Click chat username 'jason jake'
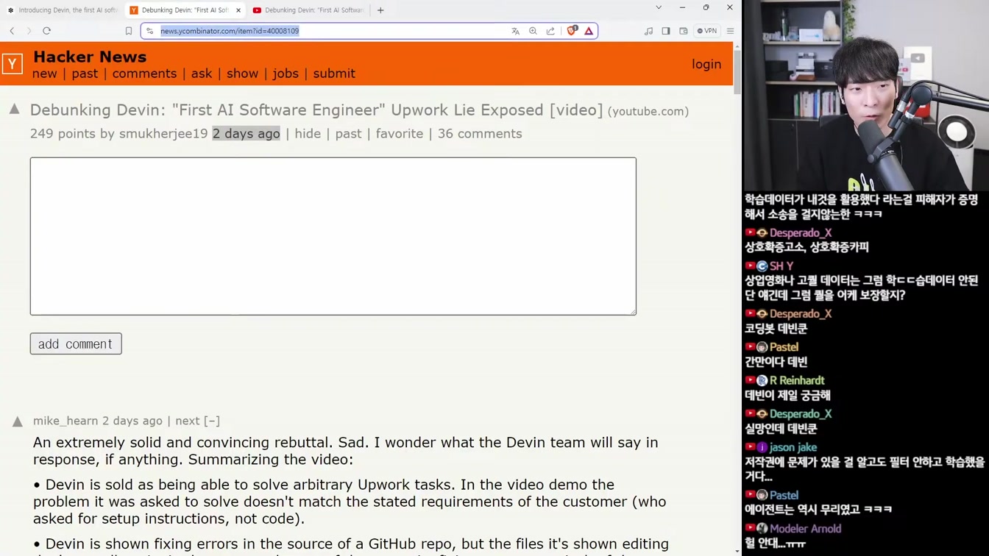The width and height of the screenshot is (989, 556). click(793, 447)
